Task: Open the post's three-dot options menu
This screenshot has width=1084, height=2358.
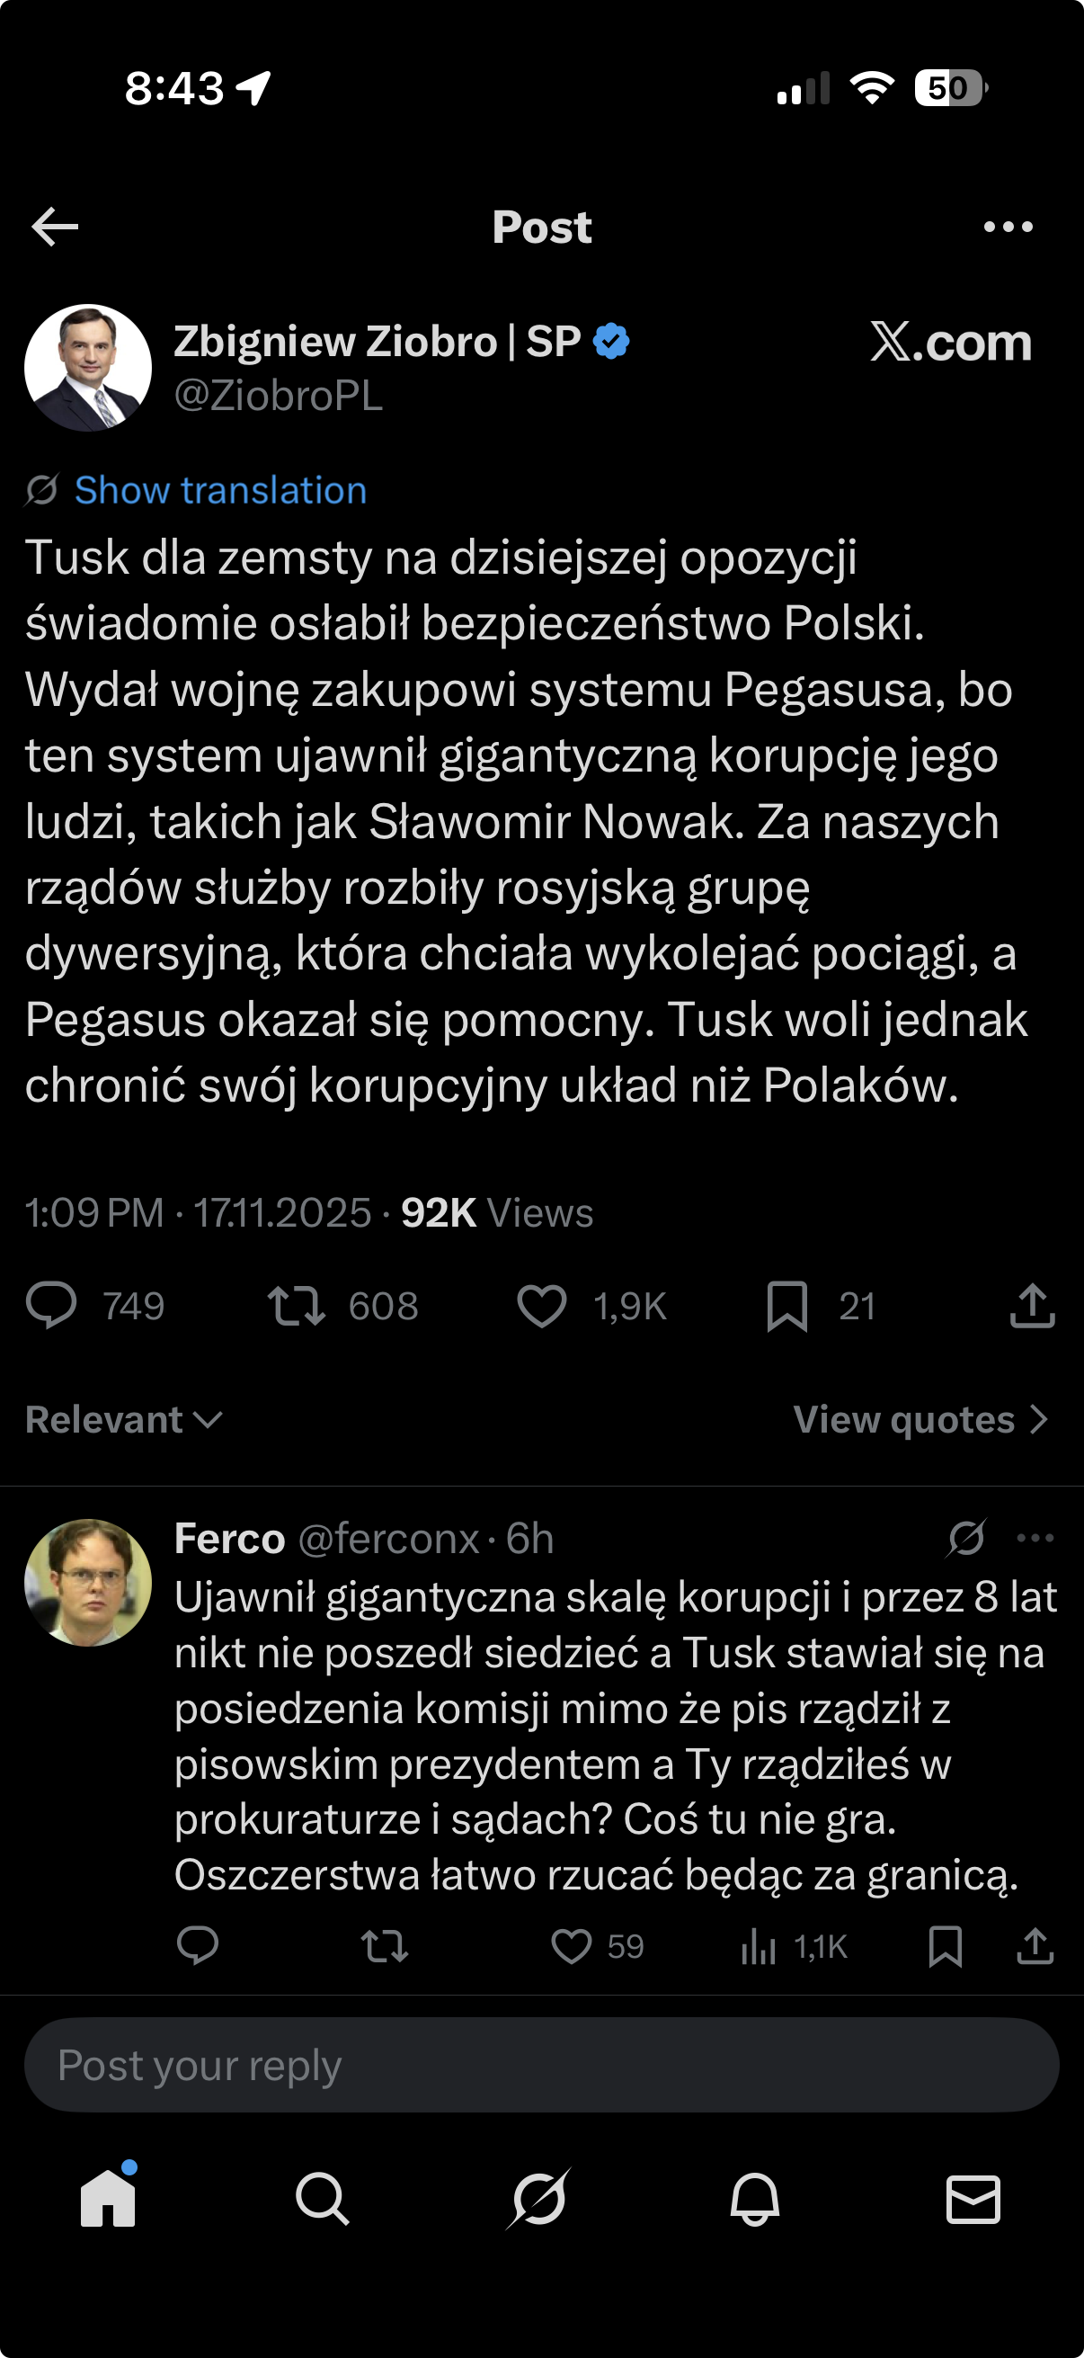Action: tap(1008, 227)
